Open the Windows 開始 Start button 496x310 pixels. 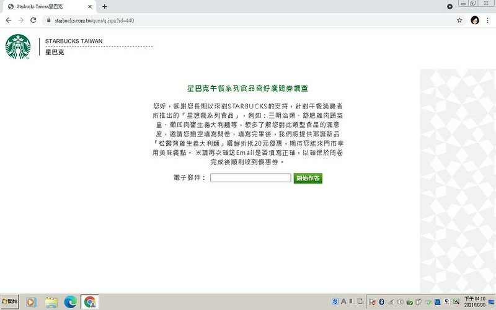(10, 301)
